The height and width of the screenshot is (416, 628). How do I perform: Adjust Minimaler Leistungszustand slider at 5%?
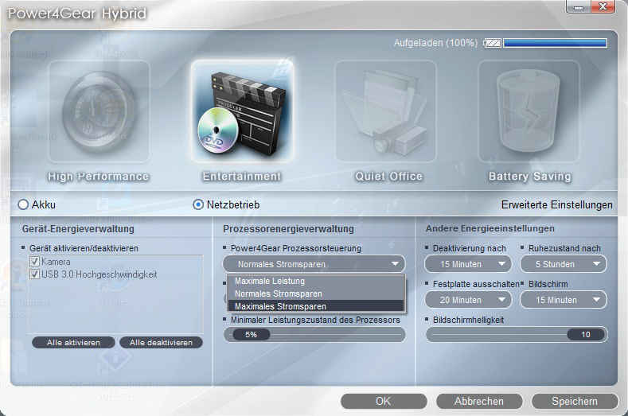[251, 334]
